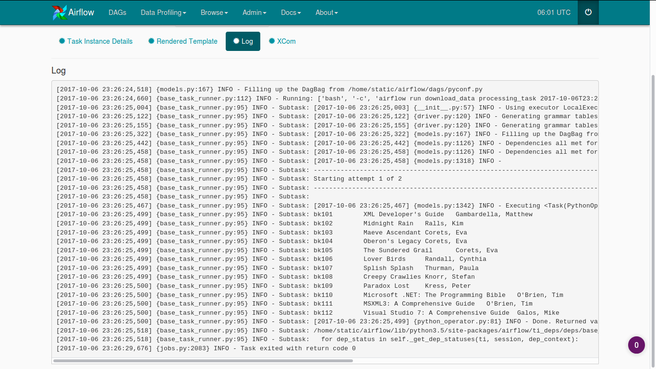
Task: Click the 'Executing <Task(PythonOp' log line
Action: [327, 206]
